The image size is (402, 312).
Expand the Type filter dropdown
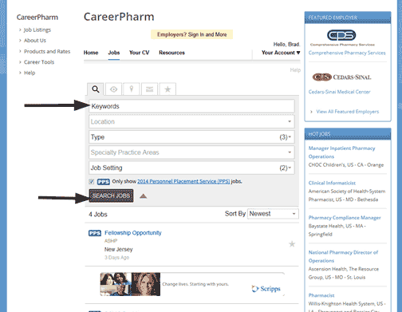[191, 137]
